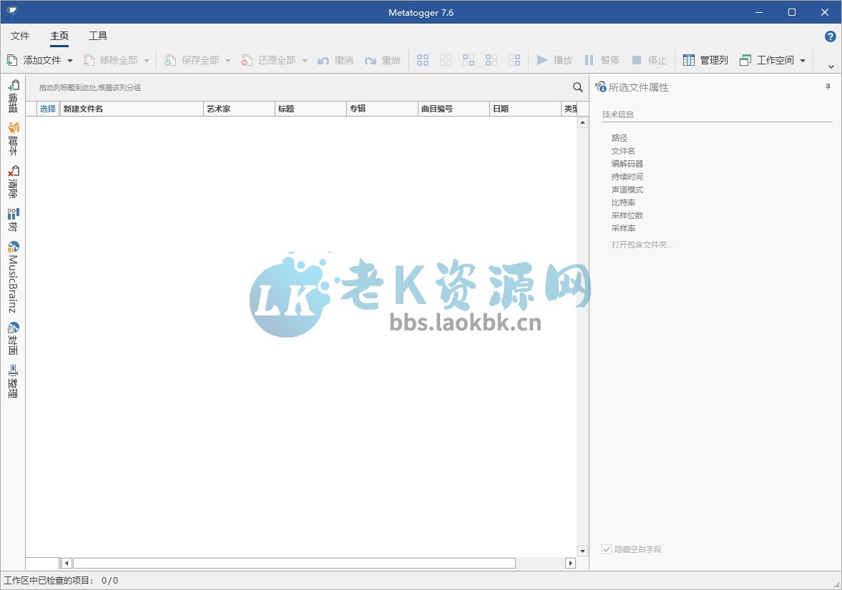
Task: Sort by the 新建文件名 column header
Action: [132, 109]
